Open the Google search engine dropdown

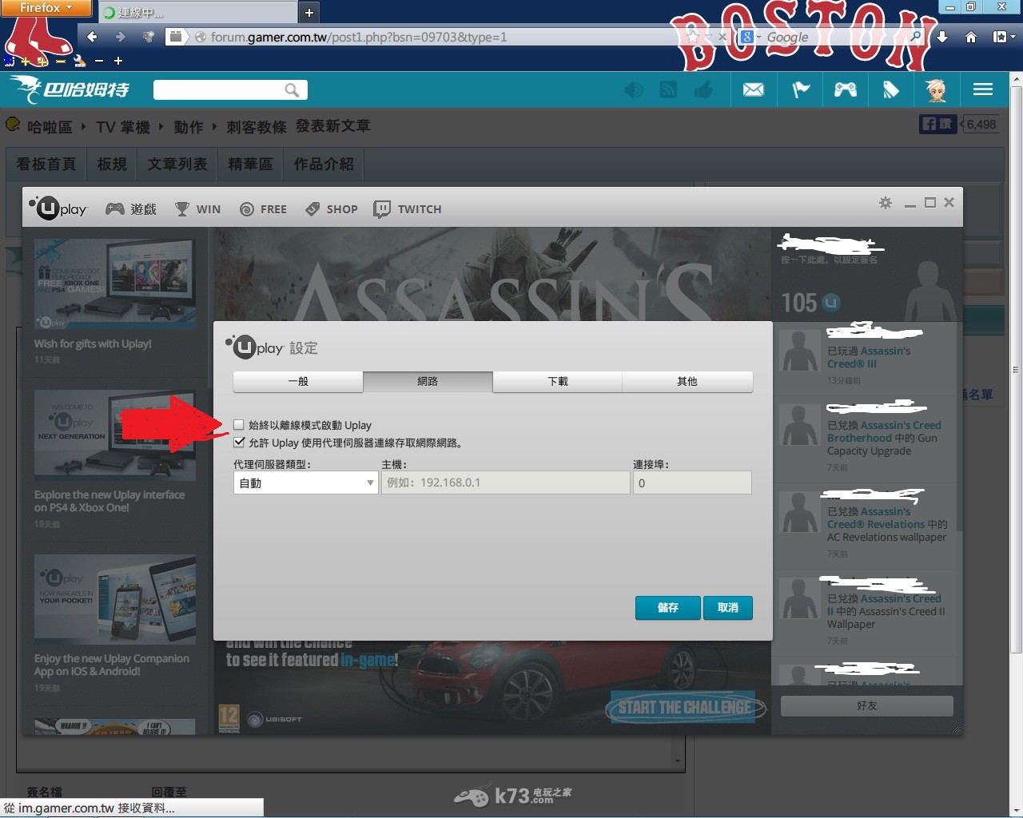pyautogui.click(x=750, y=37)
